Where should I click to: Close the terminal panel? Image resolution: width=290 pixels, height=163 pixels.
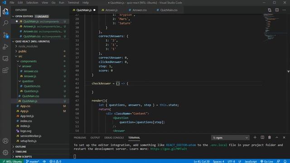pos(284,138)
